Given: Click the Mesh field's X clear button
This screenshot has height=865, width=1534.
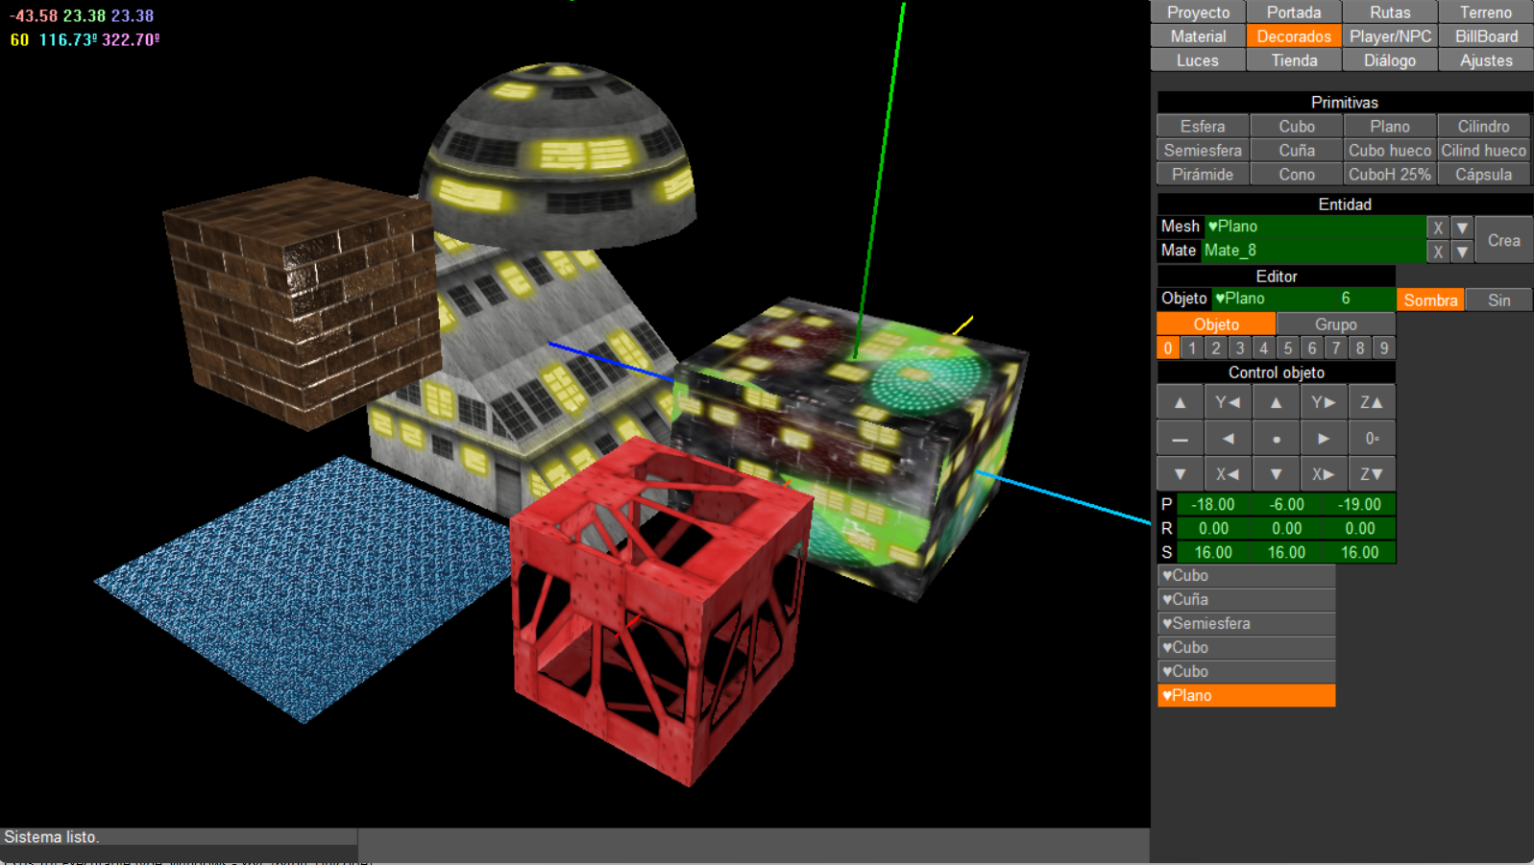Looking at the screenshot, I should coord(1437,228).
